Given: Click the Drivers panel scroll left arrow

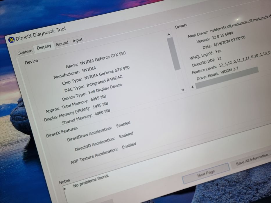Looking at the screenshot, I should [193, 87].
